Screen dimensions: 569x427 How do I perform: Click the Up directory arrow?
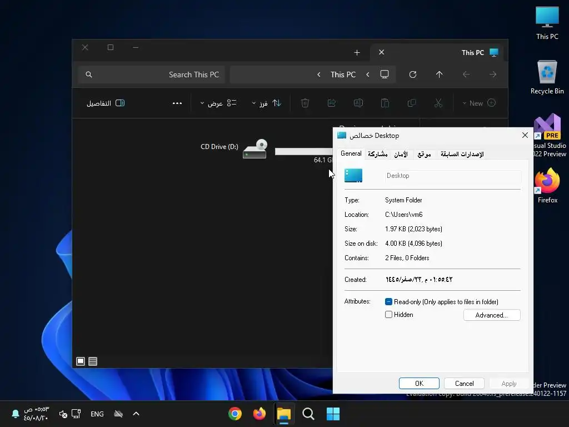(439, 75)
